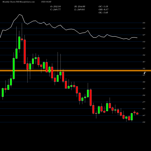This screenshot has width=151, height=151.
Task: Click the 337 price axis label
Action: click(144, 75)
